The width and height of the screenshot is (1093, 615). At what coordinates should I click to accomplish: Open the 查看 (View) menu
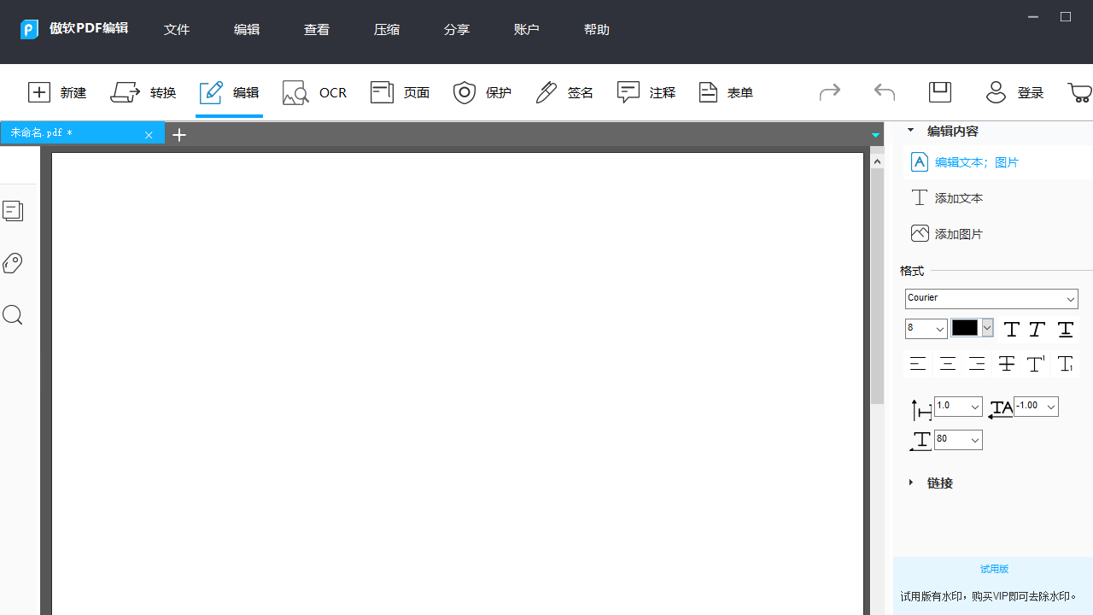tap(316, 28)
